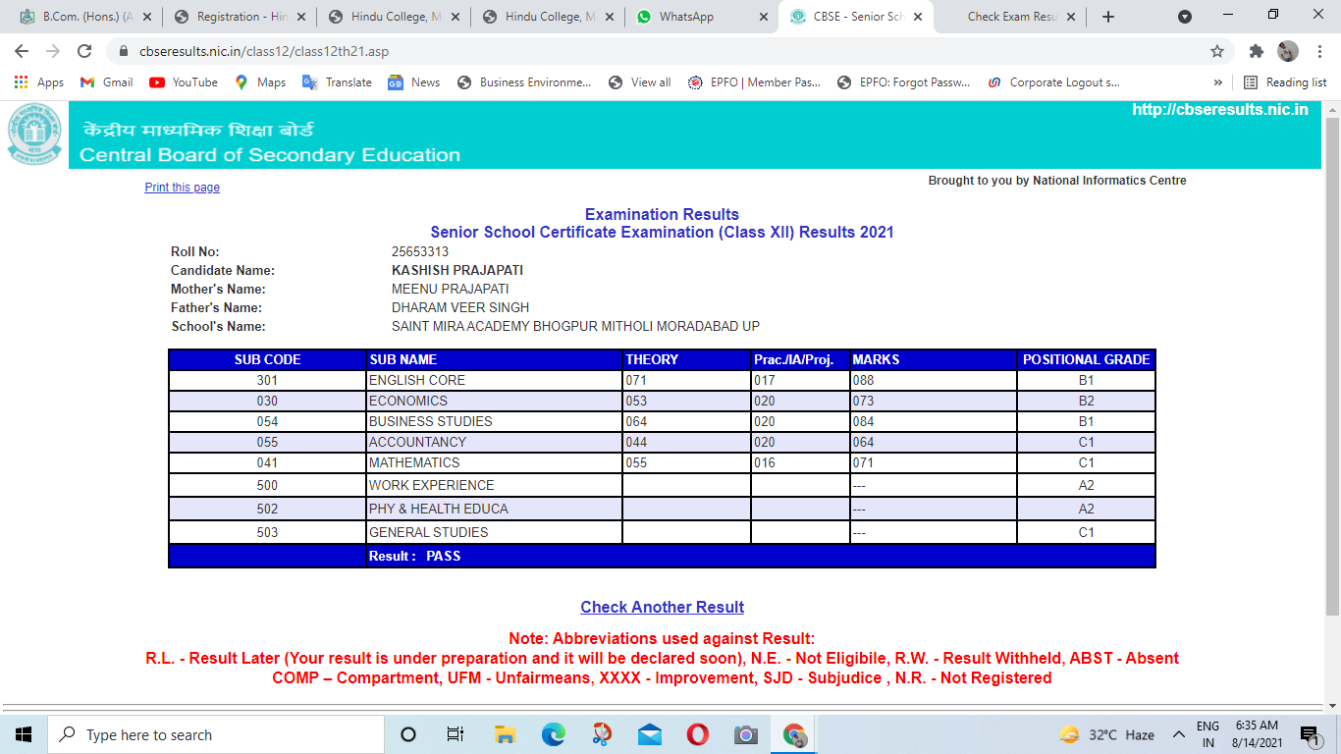Expand the hidden bookmarks overflow chevron
Viewport: 1341px width, 754px height.
click(x=1218, y=82)
